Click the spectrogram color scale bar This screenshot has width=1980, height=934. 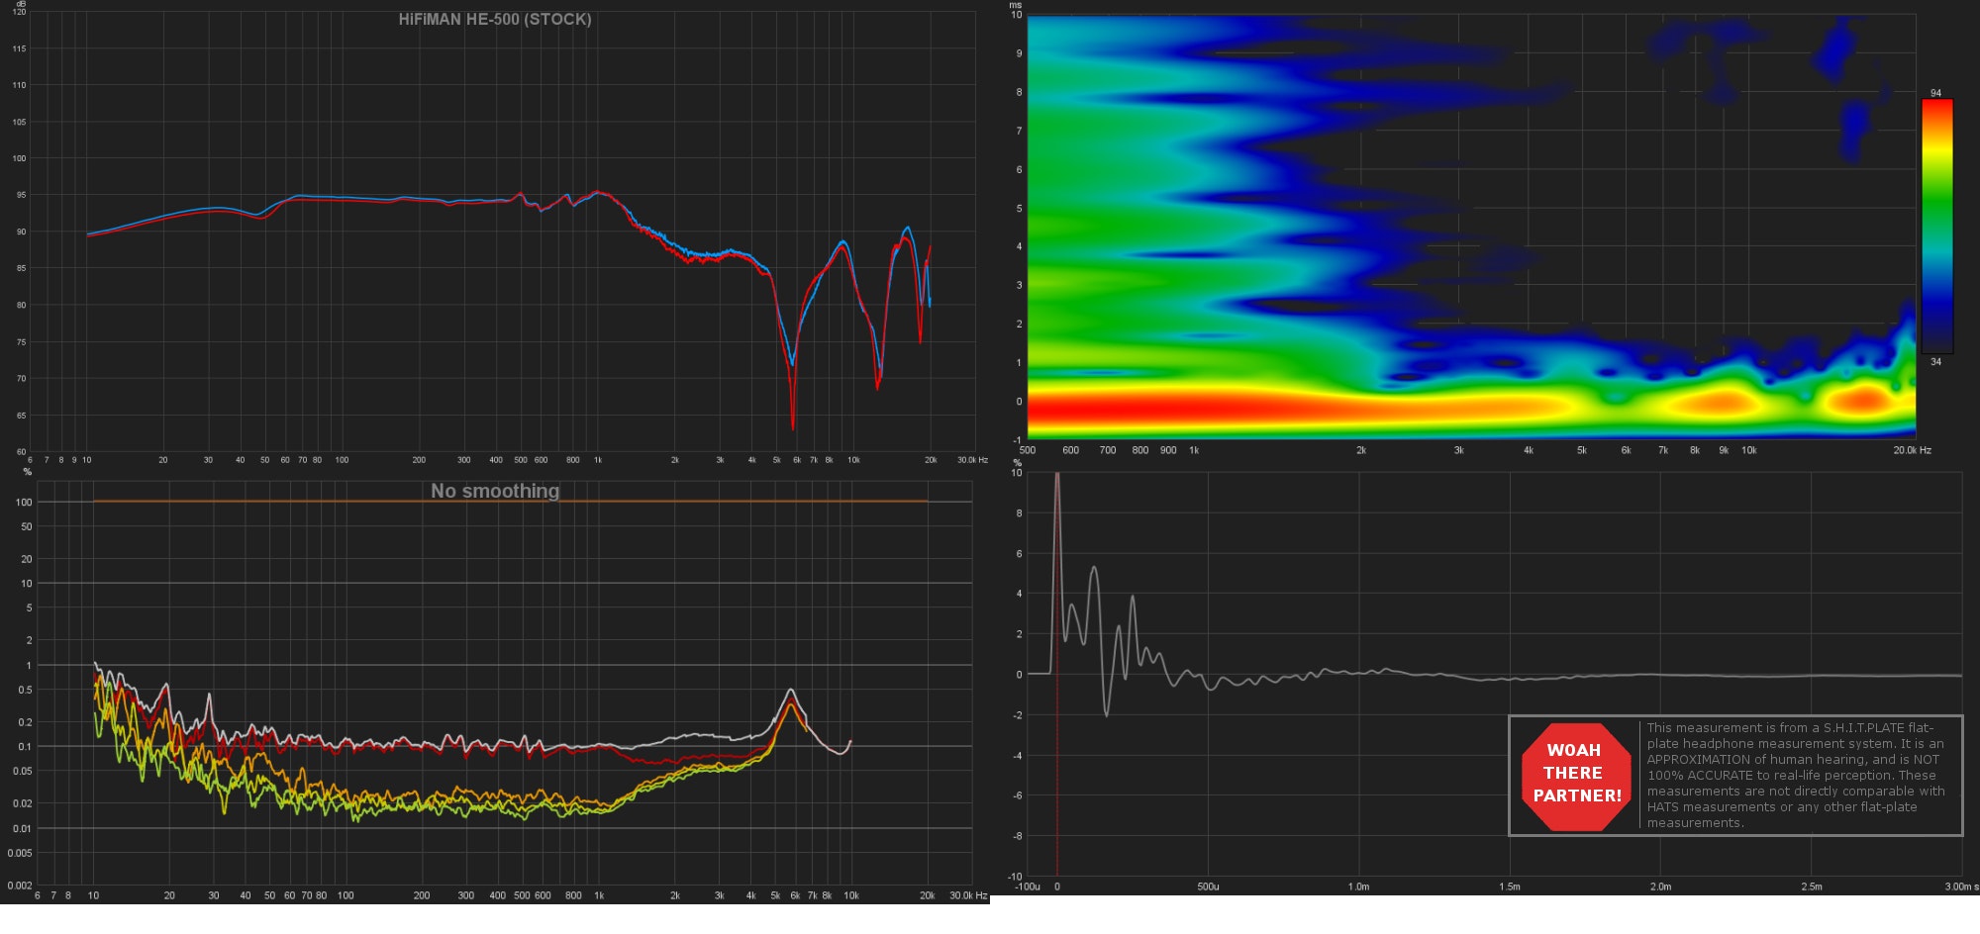pos(1936,226)
